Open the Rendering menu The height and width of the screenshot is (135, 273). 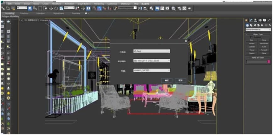[99, 4]
